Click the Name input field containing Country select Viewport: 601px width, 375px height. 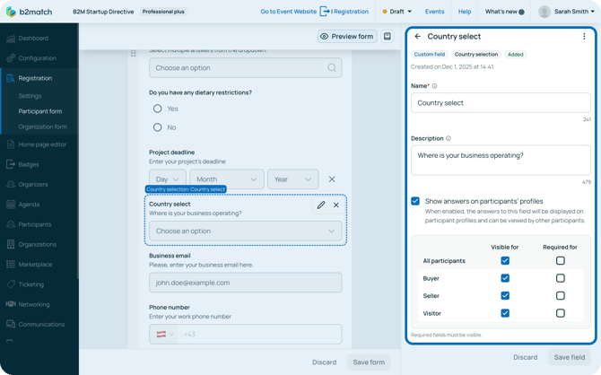pos(501,103)
